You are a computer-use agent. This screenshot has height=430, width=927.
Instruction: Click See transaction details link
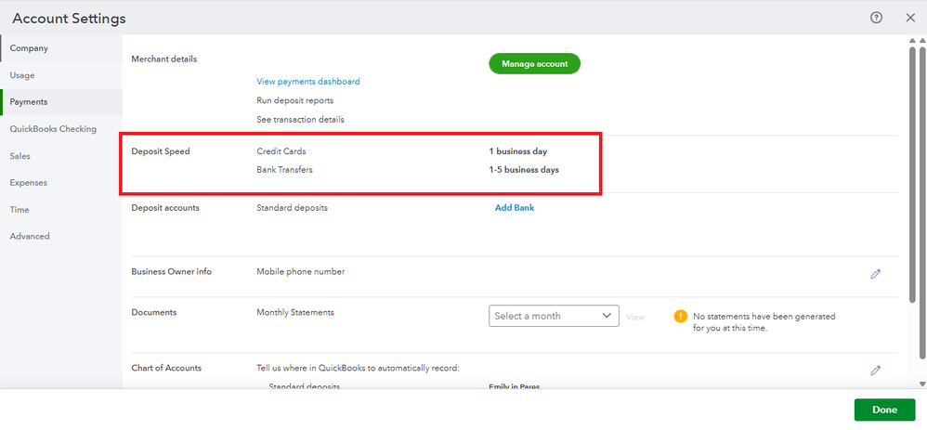coord(300,120)
